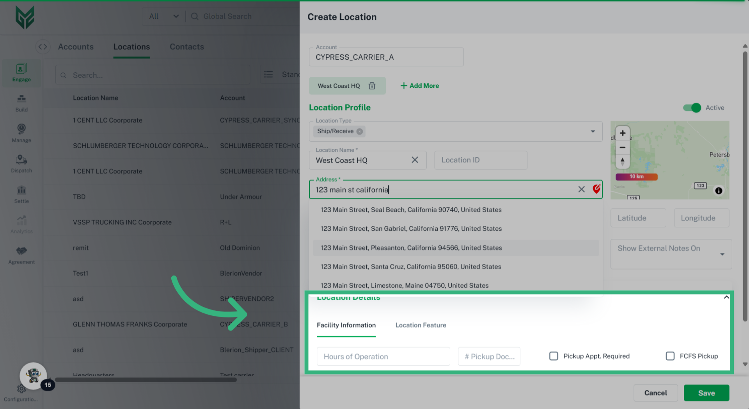Clear the Location Name field
This screenshot has height=409, width=749.
click(x=415, y=160)
